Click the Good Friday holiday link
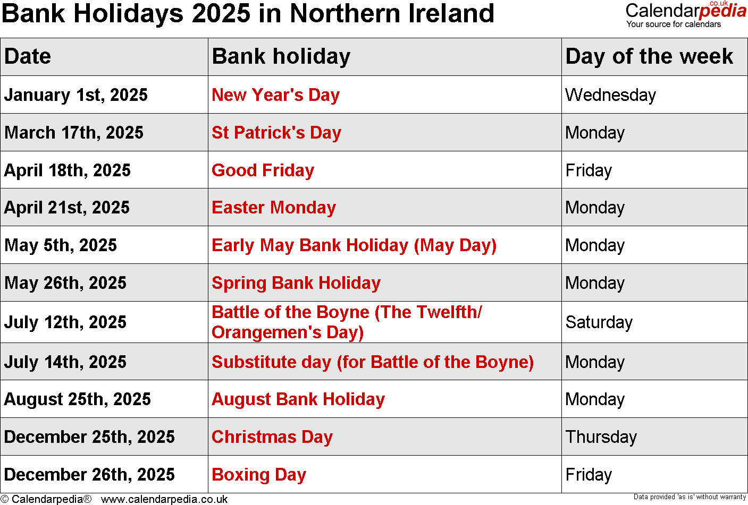748x505 pixels. [x=263, y=170]
